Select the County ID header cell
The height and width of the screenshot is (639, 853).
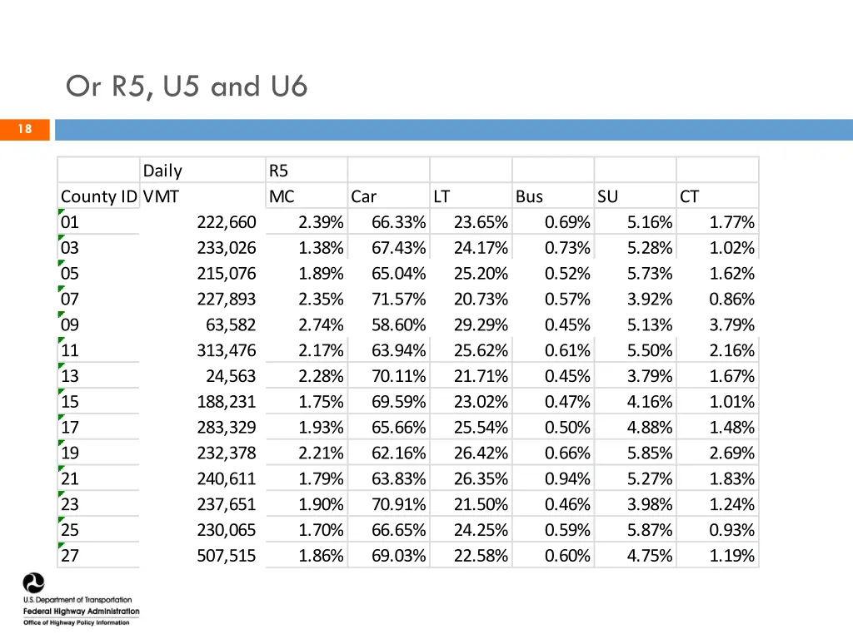[x=98, y=196]
